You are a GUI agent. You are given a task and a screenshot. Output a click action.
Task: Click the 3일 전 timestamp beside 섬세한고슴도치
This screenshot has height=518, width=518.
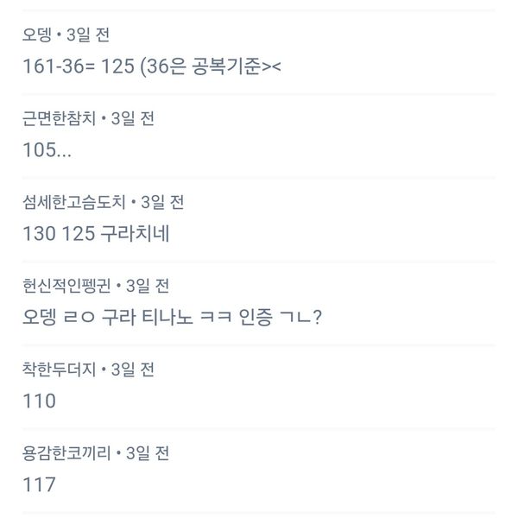point(164,203)
